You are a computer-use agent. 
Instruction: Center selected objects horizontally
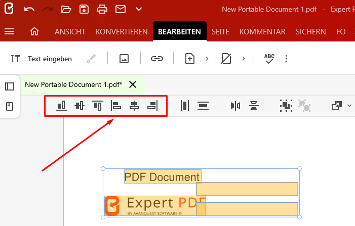134,106
